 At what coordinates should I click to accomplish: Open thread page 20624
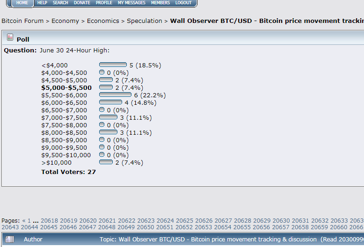165,220
